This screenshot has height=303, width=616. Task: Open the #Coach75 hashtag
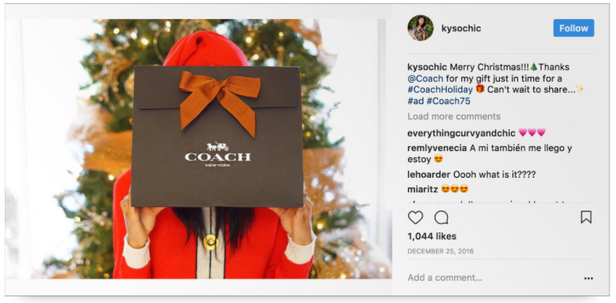click(x=448, y=101)
